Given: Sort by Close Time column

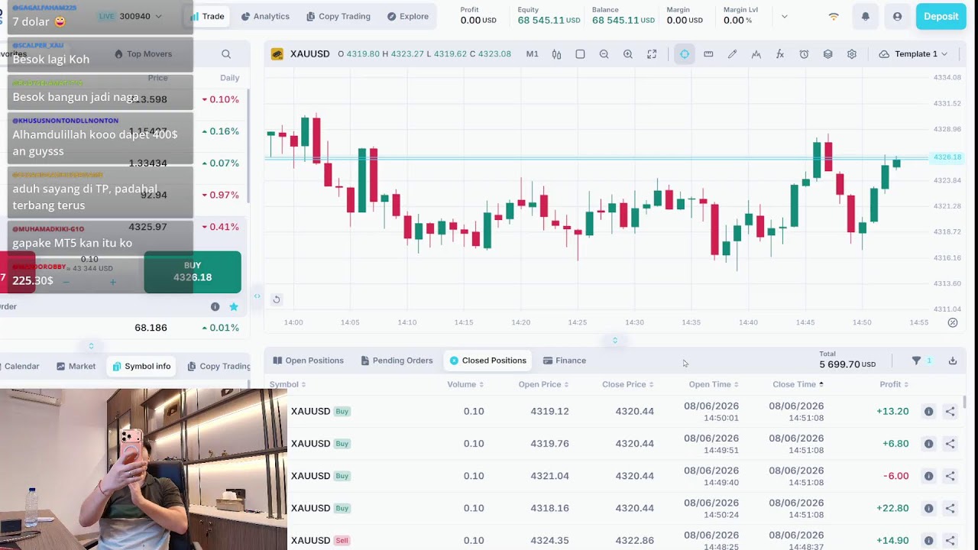Looking at the screenshot, I should click(x=798, y=384).
